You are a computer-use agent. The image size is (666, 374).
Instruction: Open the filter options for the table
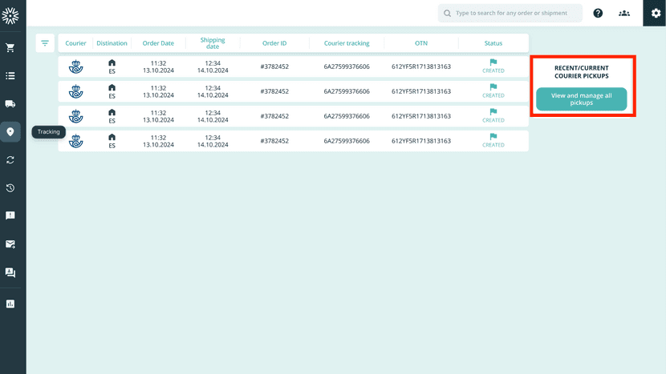(45, 43)
